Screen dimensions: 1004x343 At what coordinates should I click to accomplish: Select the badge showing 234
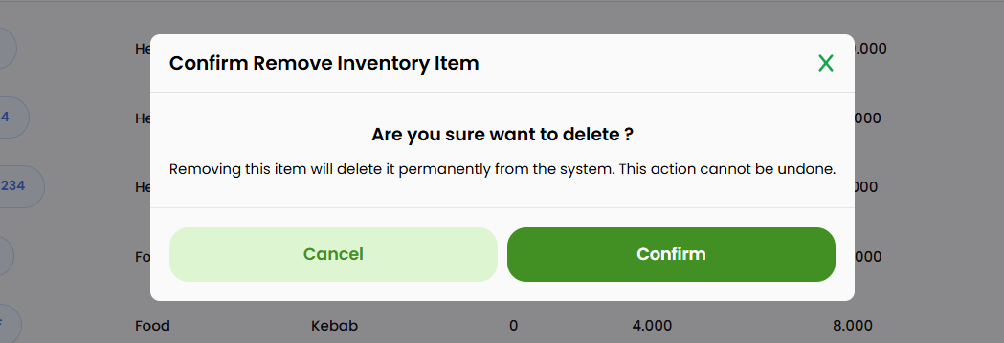[x=11, y=186]
